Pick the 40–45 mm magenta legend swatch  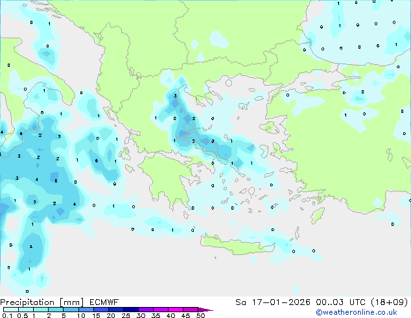pos(176,310)
